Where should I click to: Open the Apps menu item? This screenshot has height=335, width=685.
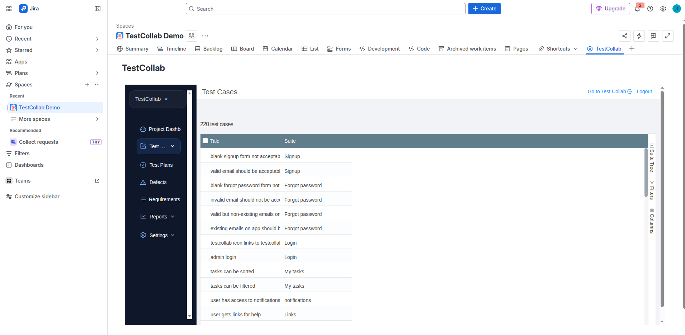pyautogui.click(x=54, y=62)
